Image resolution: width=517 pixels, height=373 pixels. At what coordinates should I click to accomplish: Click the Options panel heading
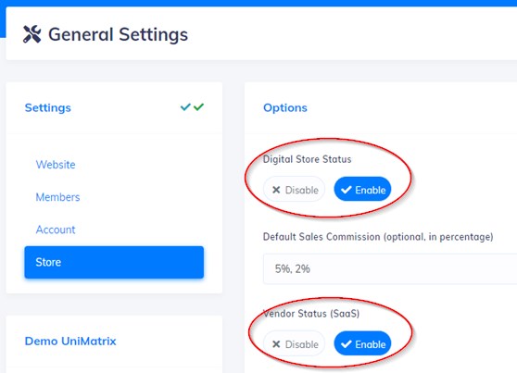click(x=285, y=107)
